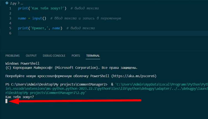Click the PS C:\Users\Admin\Desktop prompt text
The height and width of the screenshot is (119, 208).
click(x=56, y=84)
